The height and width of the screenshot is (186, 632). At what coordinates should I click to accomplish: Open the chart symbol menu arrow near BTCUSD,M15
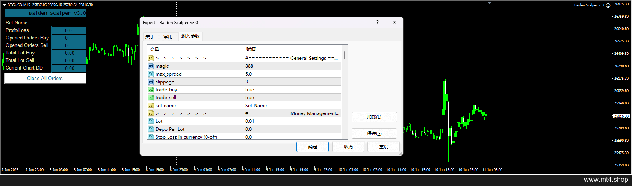5,5
